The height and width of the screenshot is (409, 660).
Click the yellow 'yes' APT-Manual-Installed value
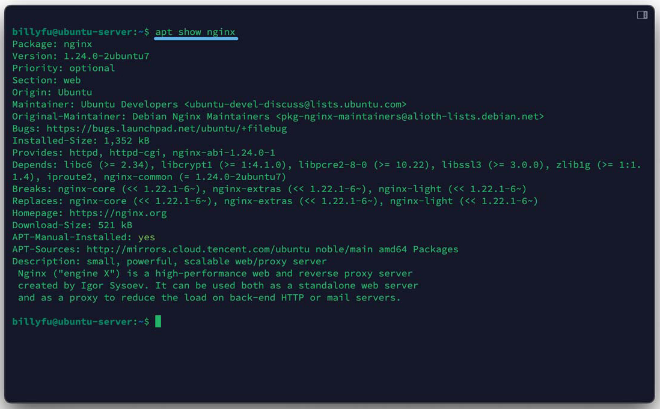(147, 237)
